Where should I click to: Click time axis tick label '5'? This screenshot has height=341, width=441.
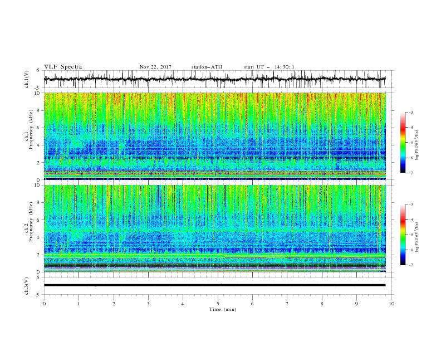click(x=218, y=304)
